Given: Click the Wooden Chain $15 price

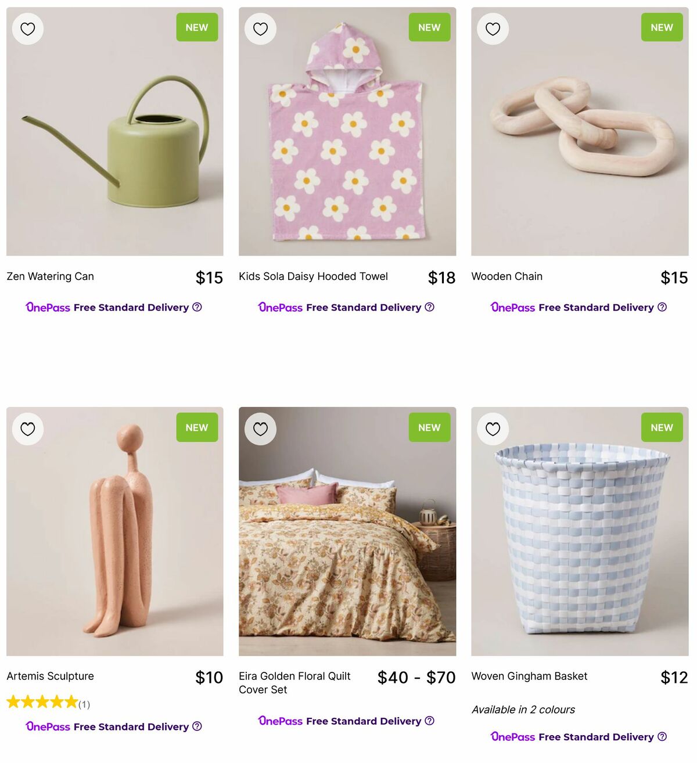Looking at the screenshot, I should coord(674,278).
